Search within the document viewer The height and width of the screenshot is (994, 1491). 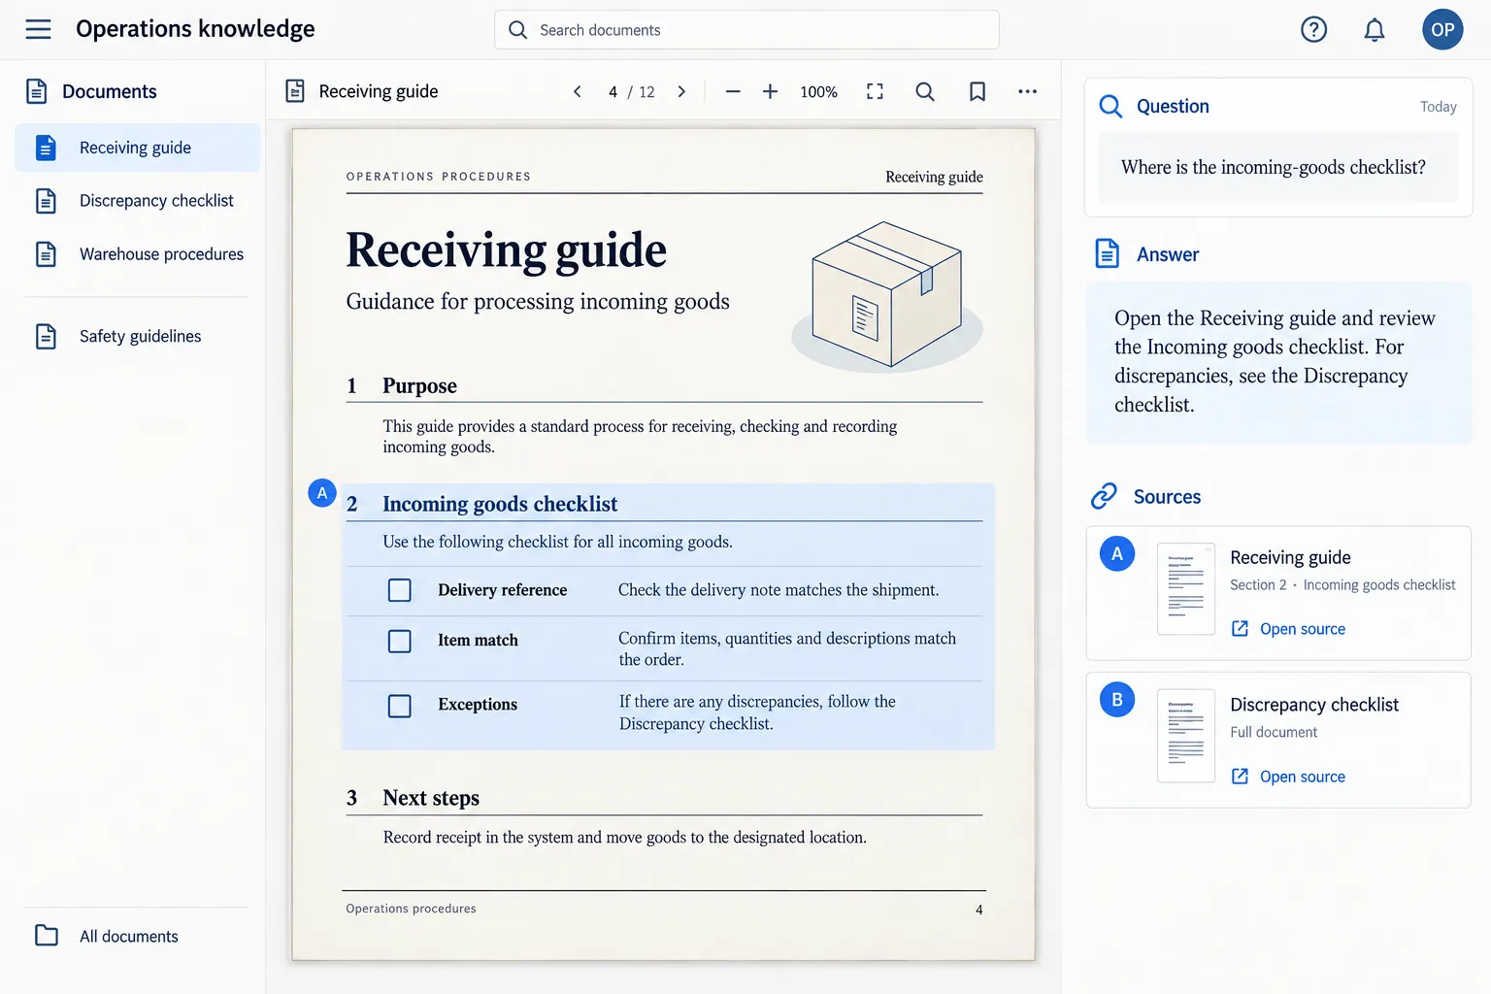click(x=925, y=91)
